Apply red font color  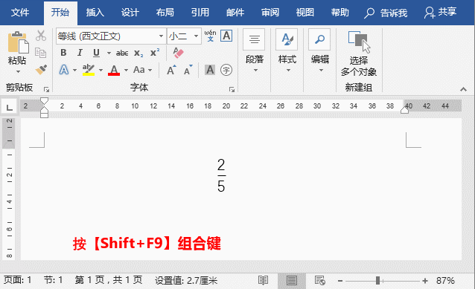[x=114, y=70]
